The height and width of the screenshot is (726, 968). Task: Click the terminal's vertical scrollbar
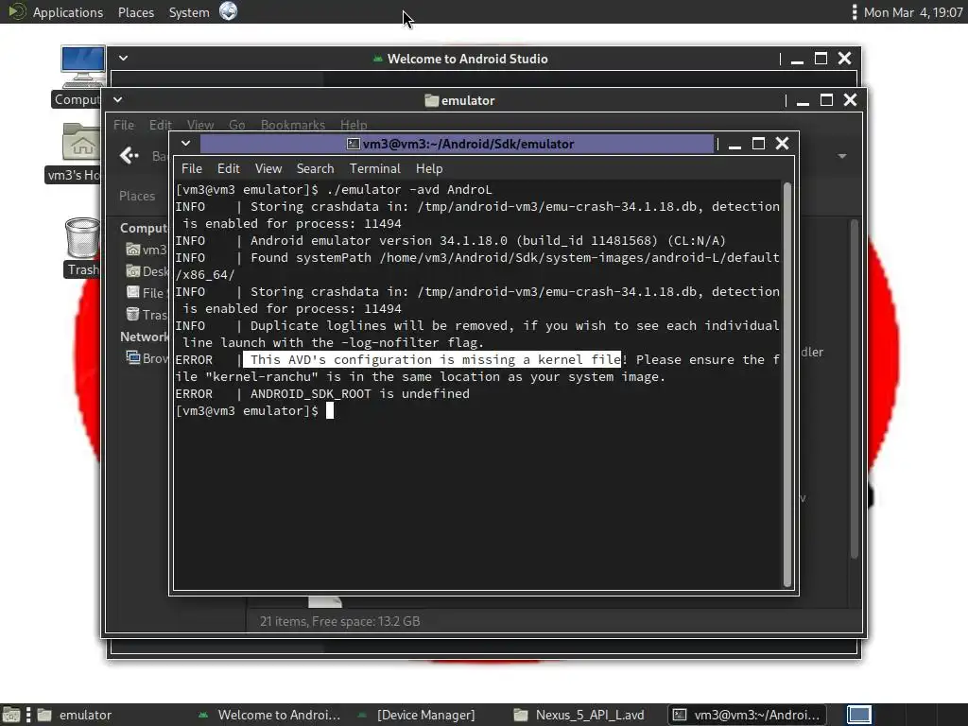tap(787, 384)
